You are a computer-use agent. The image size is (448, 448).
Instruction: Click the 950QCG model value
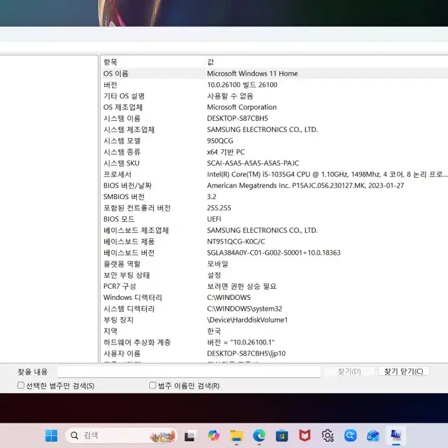pyautogui.click(x=220, y=141)
